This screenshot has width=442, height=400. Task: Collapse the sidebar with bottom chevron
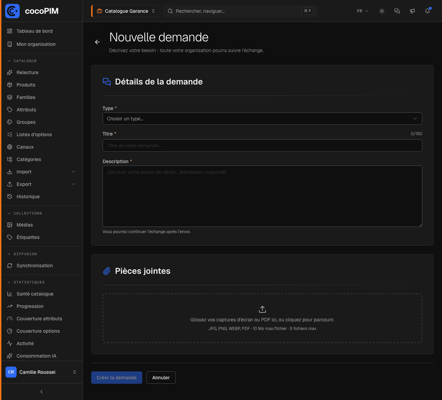(41, 392)
